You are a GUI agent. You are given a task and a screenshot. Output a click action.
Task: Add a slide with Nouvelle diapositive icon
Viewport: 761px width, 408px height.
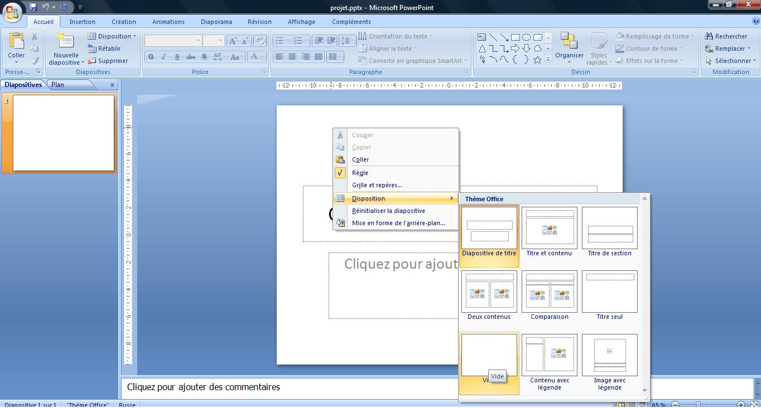(x=66, y=41)
